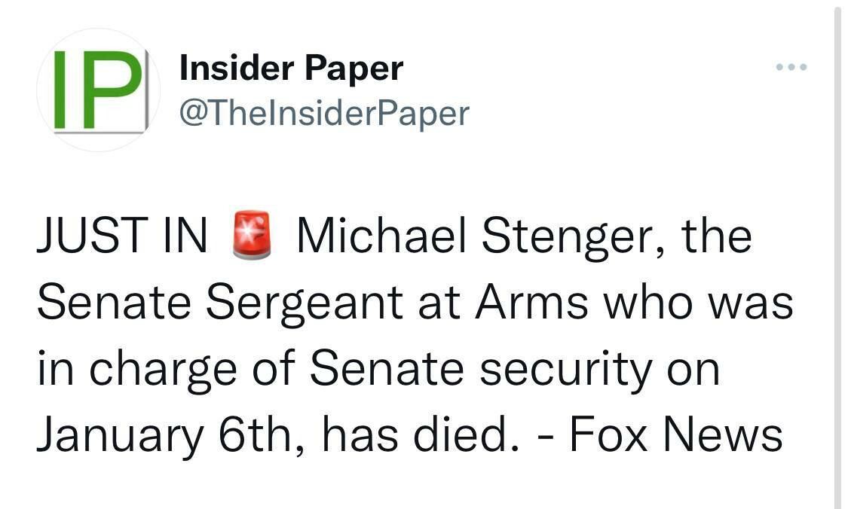Image resolution: width=848 pixels, height=509 pixels.
Task: Click the red siren emoji in tweet
Action: (x=251, y=236)
